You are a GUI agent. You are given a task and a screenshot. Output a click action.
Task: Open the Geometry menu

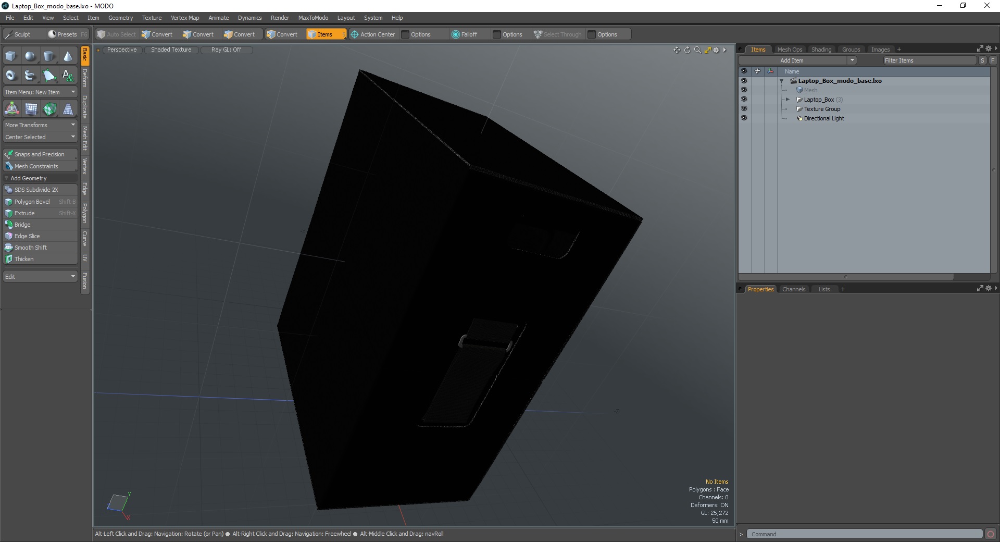tap(120, 18)
